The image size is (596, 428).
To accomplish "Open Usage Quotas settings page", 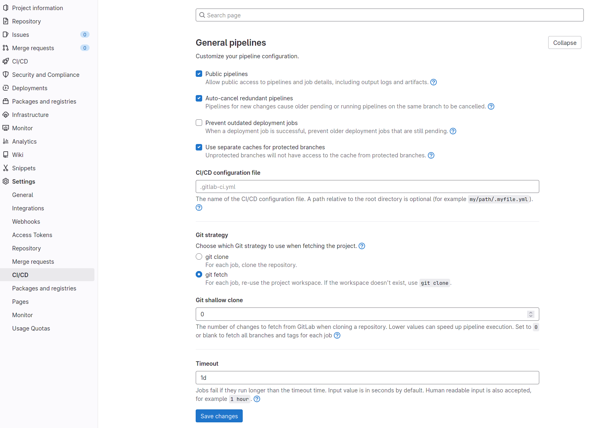I will pyautogui.click(x=47, y=328).
